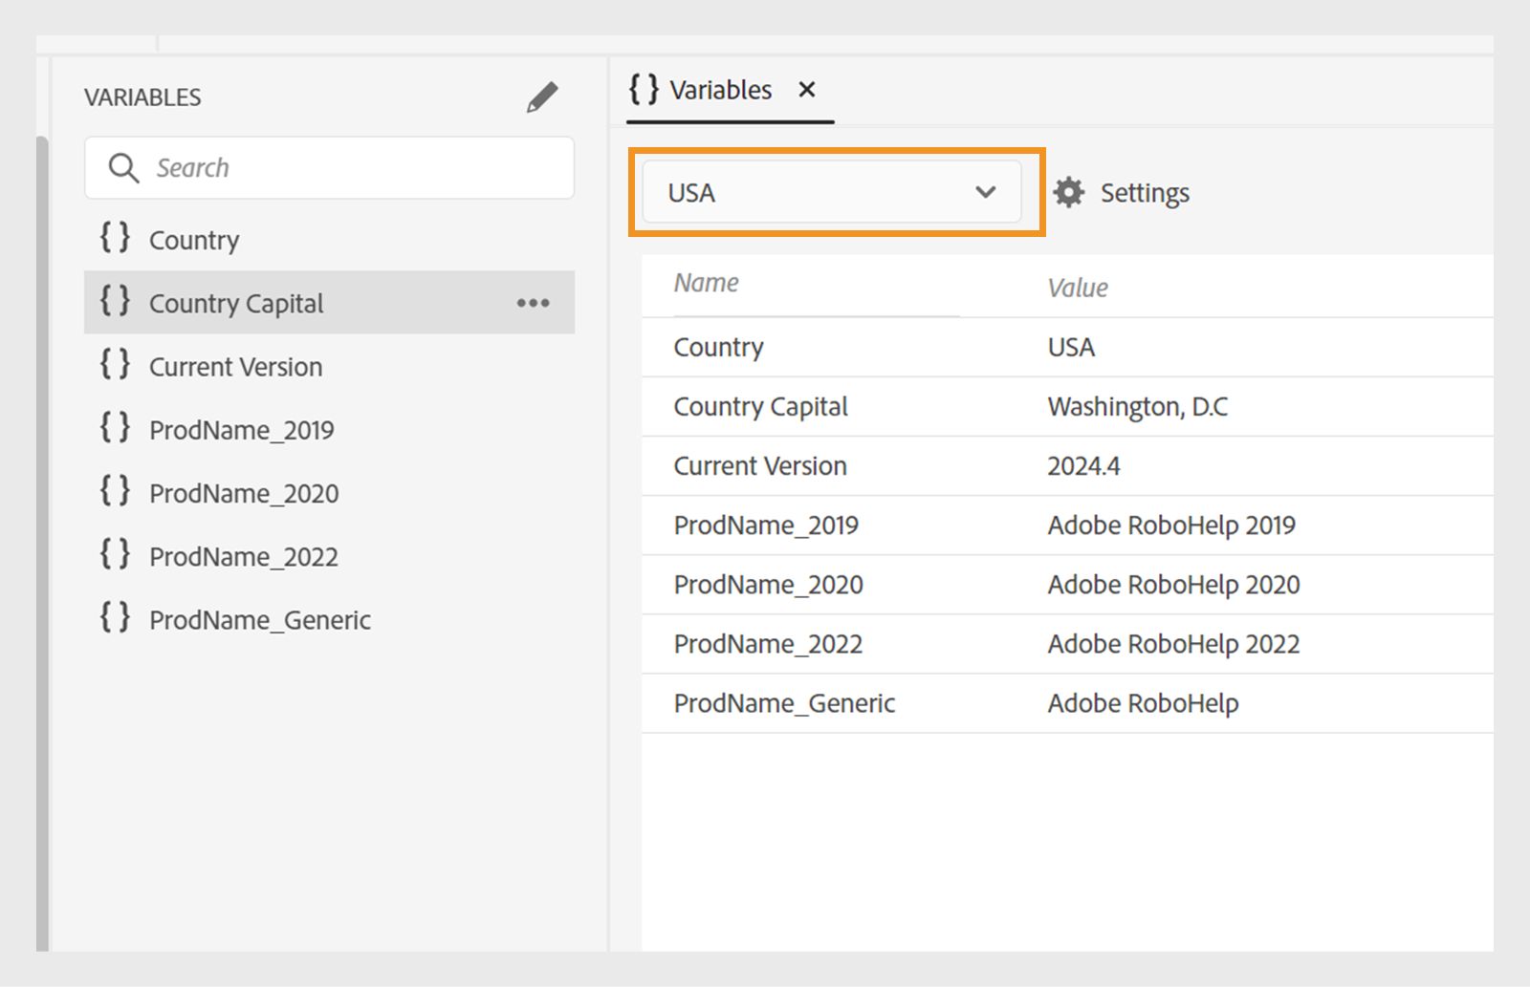Click Adobe RoboHelp 2019 value cell
Image resolution: width=1530 pixels, height=987 pixels.
[x=1171, y=526]
